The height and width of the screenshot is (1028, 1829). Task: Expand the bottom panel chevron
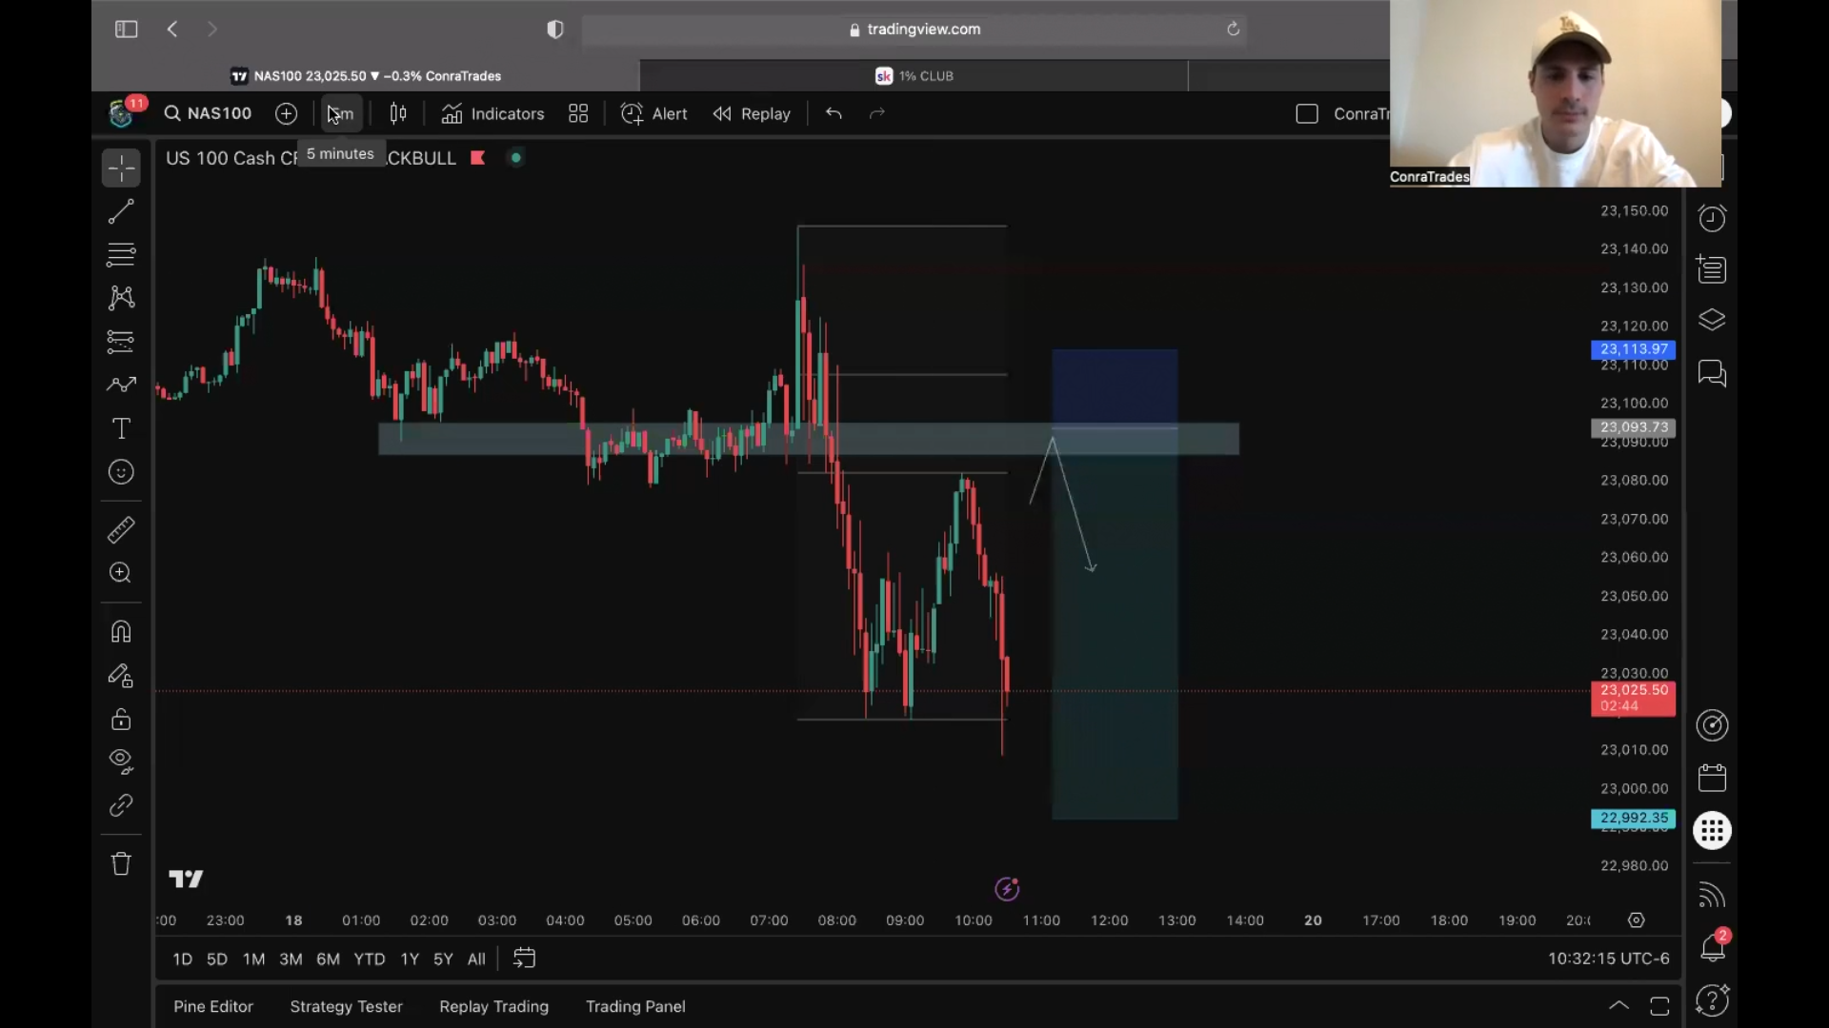click(x=1618, y=1005)
